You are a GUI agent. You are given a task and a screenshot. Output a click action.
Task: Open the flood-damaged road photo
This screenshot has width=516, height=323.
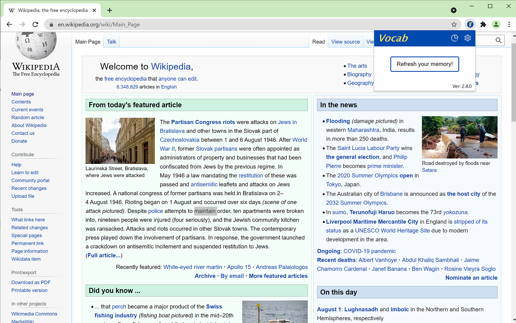pyautogui.click(x=460, y=137)
